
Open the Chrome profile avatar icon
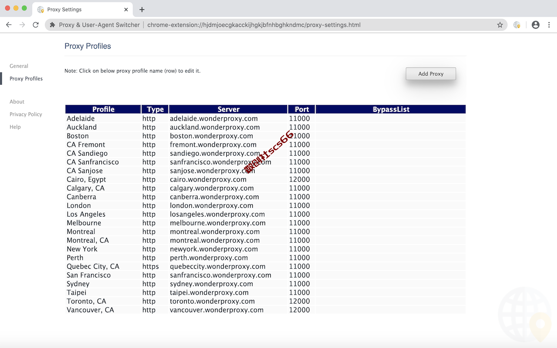(x=536, y=25)
